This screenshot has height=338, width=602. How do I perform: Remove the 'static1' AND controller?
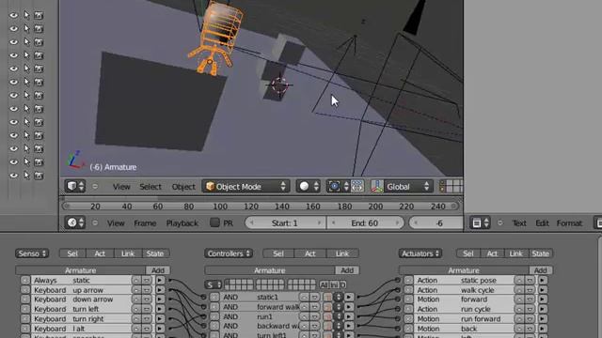(214, 297)
